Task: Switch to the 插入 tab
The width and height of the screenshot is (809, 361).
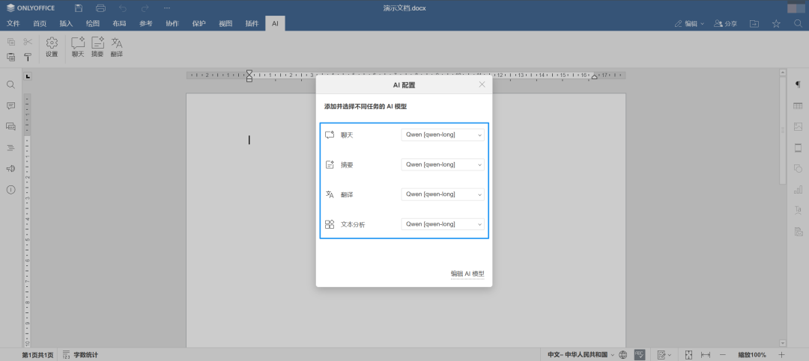Action: (66, 23)
